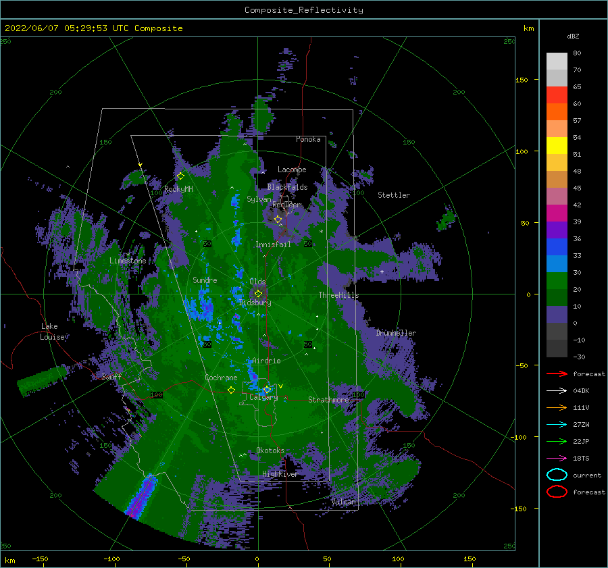608x568 pixels.
Task: Pick the blue 33-36 dBZ swatch
Action: coord(557,247)
